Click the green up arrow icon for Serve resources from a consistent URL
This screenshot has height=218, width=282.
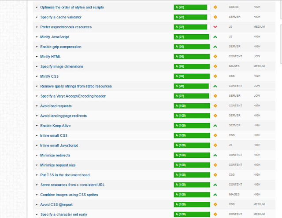pos(215,185)
